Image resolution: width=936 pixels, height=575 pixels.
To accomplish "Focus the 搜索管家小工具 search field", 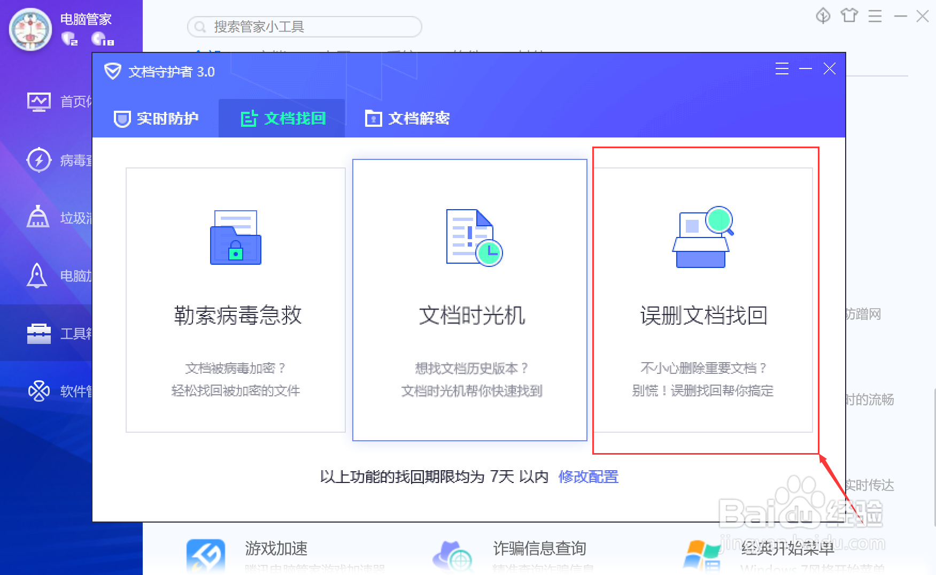I will pos(305,27).
